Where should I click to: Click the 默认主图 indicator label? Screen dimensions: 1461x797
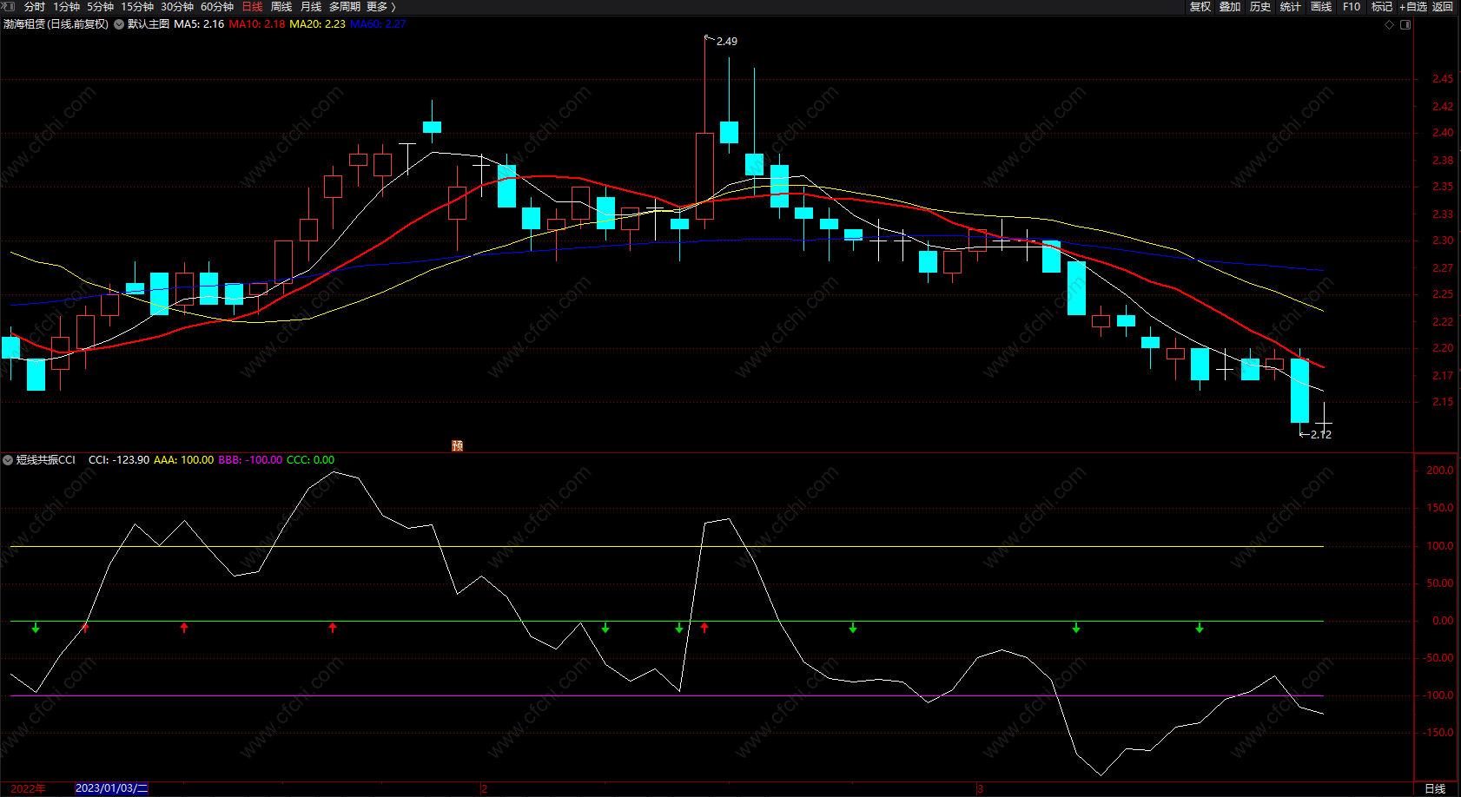pyautogui.click(x=149, y=24)
